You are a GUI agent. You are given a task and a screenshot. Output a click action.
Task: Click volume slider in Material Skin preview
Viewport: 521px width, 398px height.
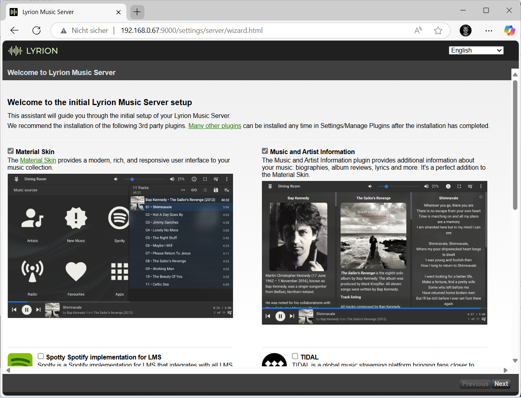click(x=144, y=179)
